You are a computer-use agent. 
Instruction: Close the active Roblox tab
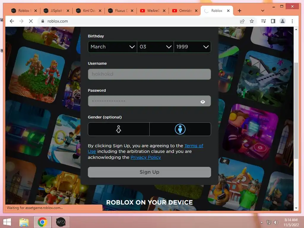tap(228, 11)
